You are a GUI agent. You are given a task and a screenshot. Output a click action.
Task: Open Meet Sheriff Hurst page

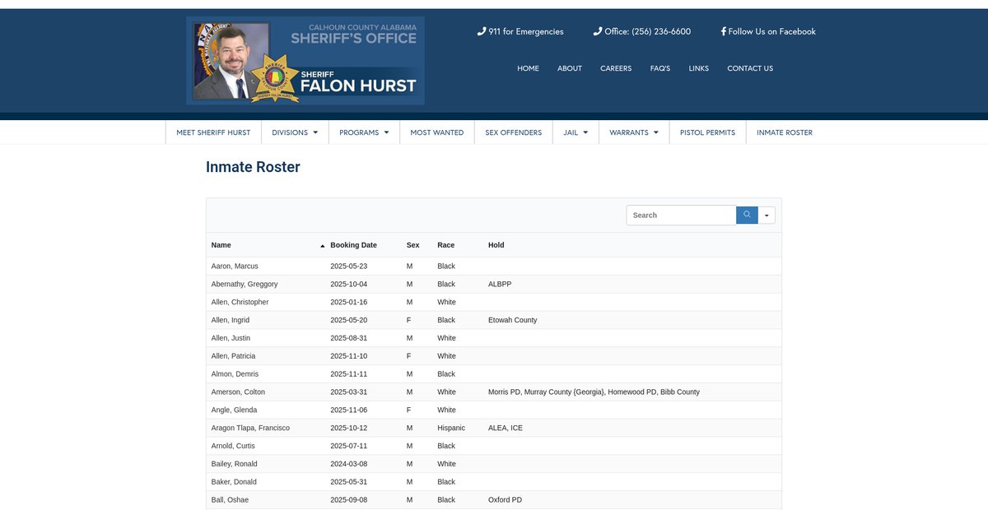tap(213, 132)
